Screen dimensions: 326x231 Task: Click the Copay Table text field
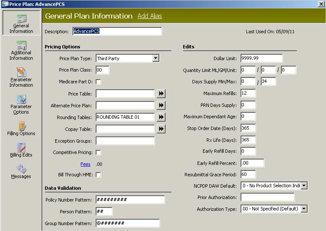point(125,129)
